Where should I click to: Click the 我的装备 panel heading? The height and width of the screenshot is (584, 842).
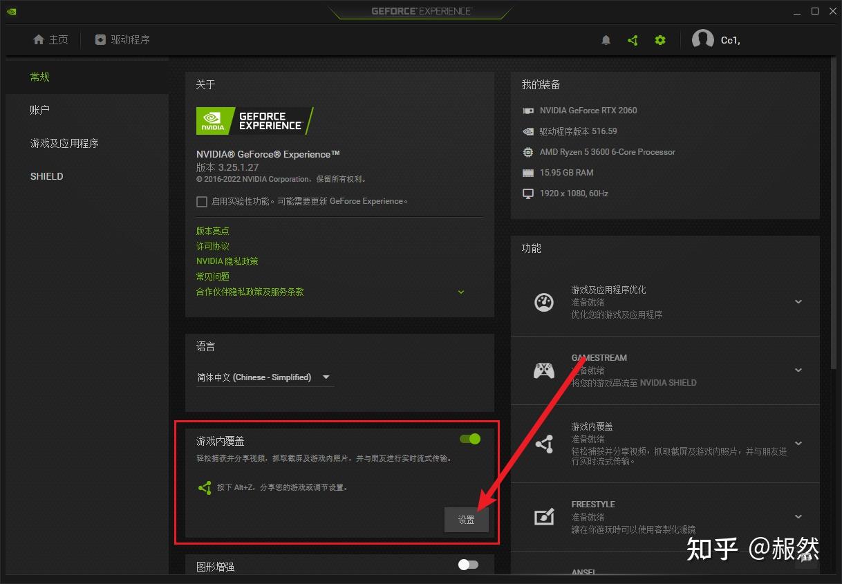click(541, 84)
